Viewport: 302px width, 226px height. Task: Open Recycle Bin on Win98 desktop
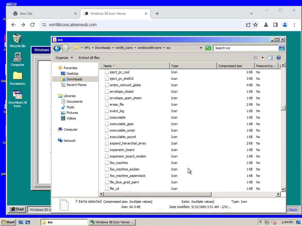coord(17,40)
